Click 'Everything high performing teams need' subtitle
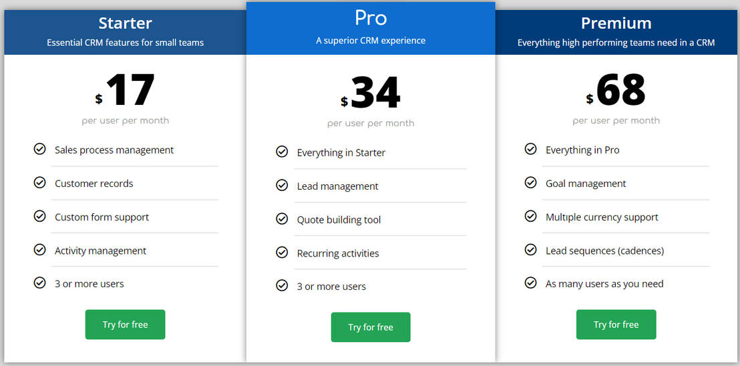 click(616, 43)
